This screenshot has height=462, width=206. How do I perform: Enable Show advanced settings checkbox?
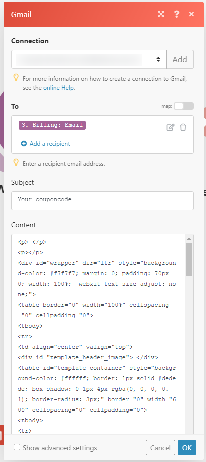[x=17, y=447]
